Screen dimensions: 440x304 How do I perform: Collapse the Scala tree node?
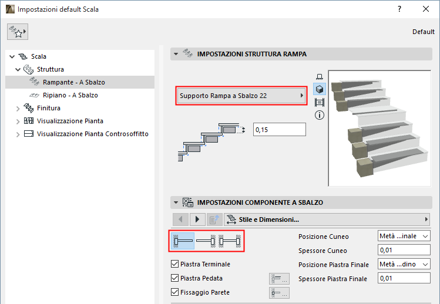click(12, 57)
